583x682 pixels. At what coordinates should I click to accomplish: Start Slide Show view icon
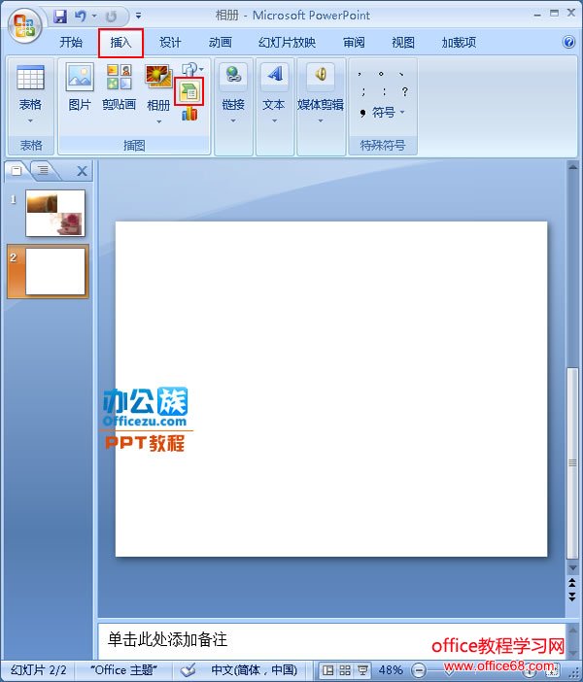click(x=362, y=670)
